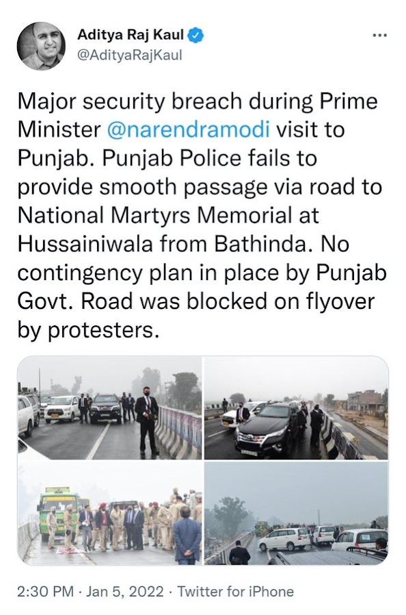Click the Aditya Raj Kaul display name

click(x=131, y=35)
